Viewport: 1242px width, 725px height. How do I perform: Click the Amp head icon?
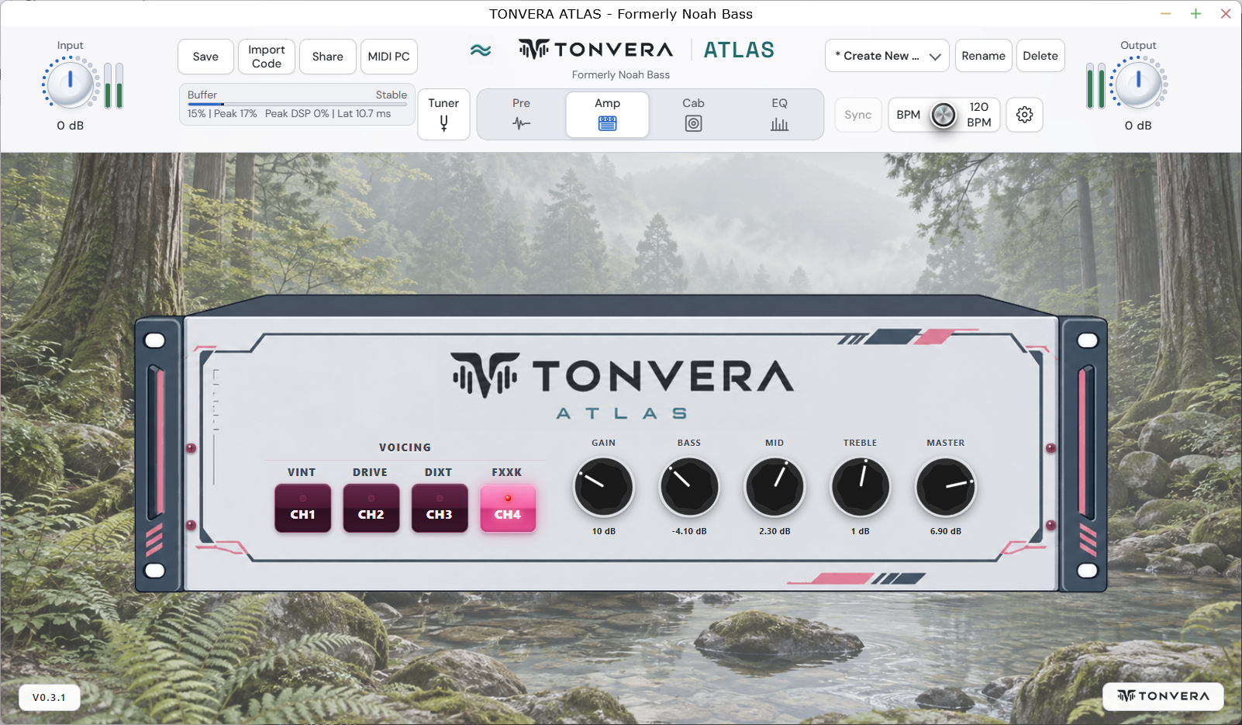tap(607, 123)
